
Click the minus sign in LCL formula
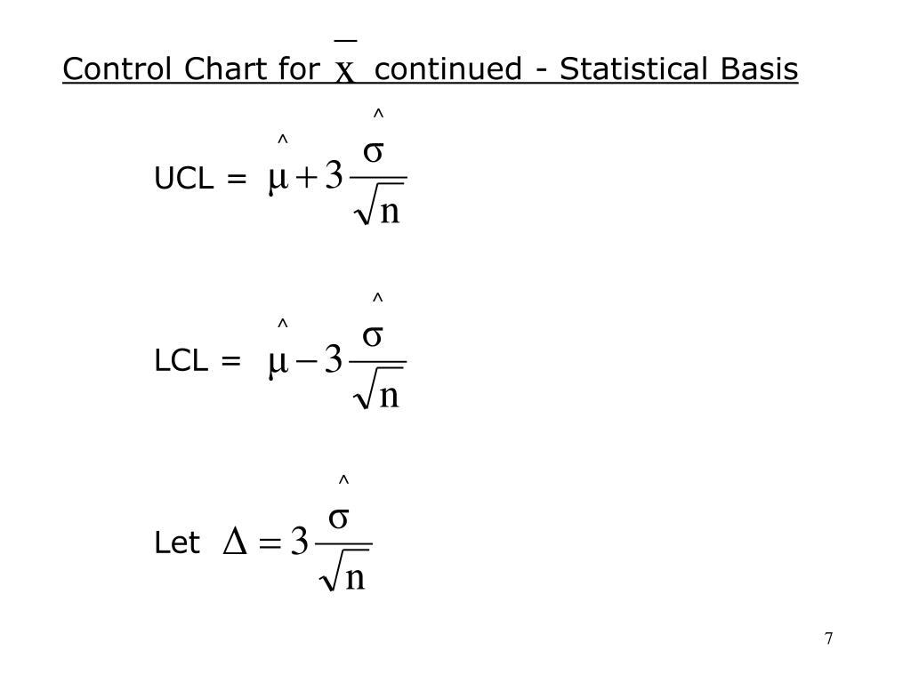[306, 361]
